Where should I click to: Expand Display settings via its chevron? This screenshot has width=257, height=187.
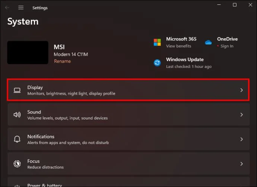point(241,90)
